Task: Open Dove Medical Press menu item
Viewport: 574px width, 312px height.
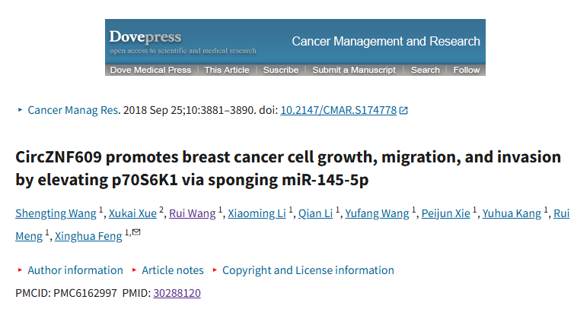Action: pyautogui.click(x=151, y=70)
